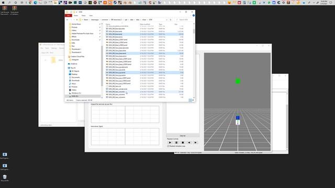Open Music under This PC
The width and height of the screenshot is (335, 188).
[74, 84]
